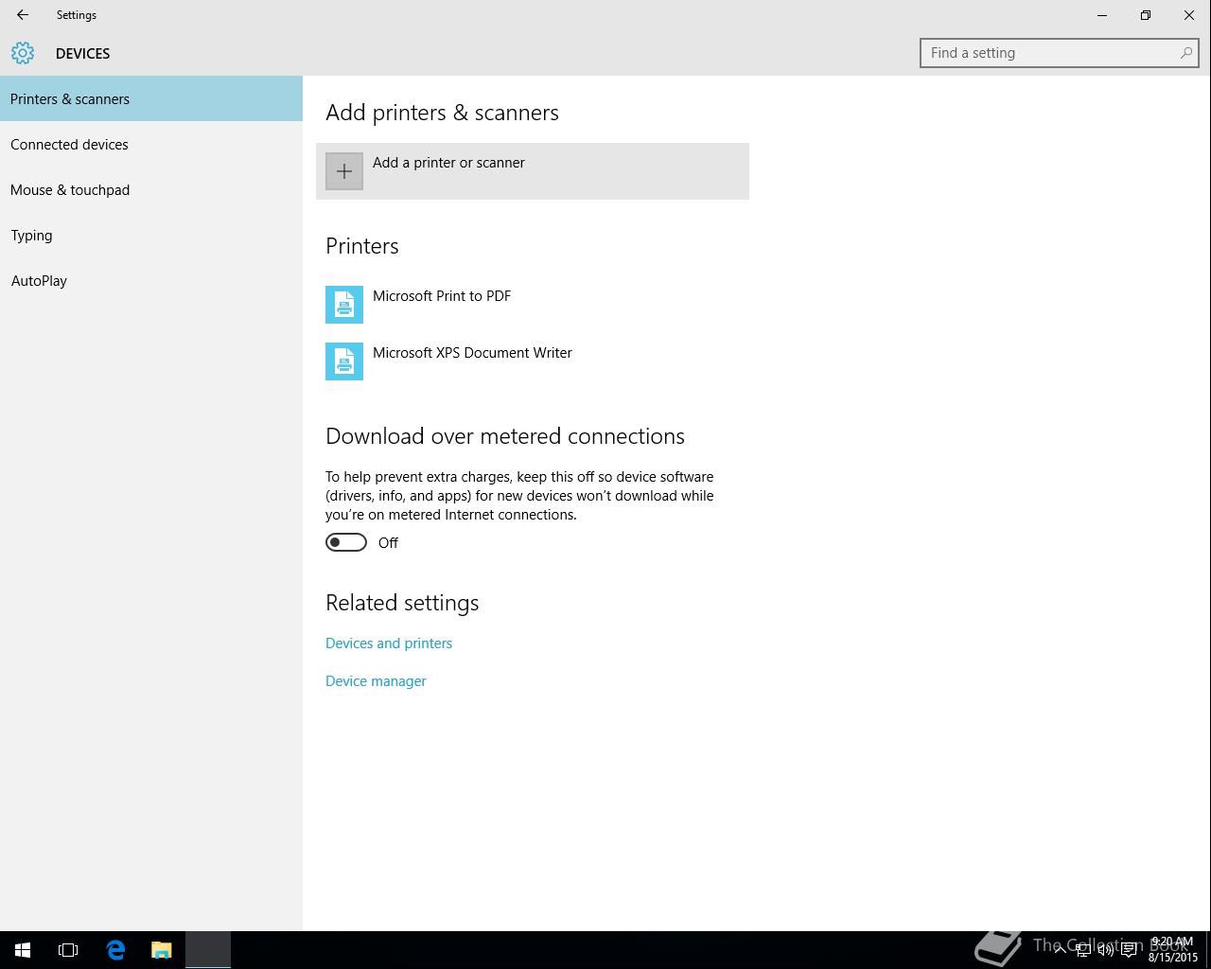Open Task View from the taskbar
Image resolution: width=1211 pixels, height=969 pixels.
click(68, 950)
